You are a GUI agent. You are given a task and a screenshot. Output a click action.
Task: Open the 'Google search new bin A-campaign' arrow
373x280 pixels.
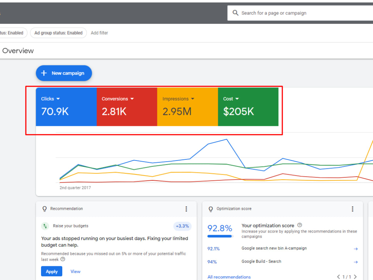point(355,249)
